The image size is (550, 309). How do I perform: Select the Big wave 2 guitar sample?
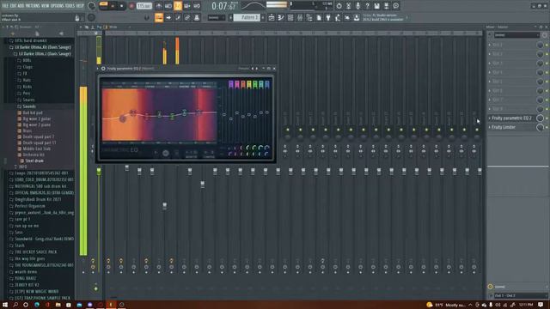coord(36,118)
